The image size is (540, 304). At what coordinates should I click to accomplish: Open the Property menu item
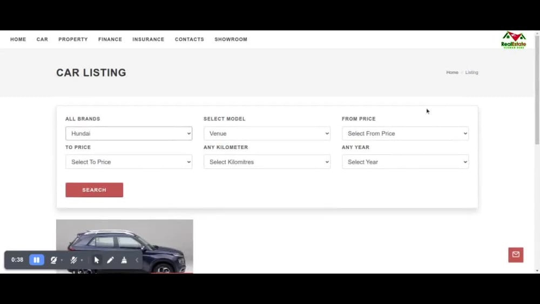coord(73,39)
